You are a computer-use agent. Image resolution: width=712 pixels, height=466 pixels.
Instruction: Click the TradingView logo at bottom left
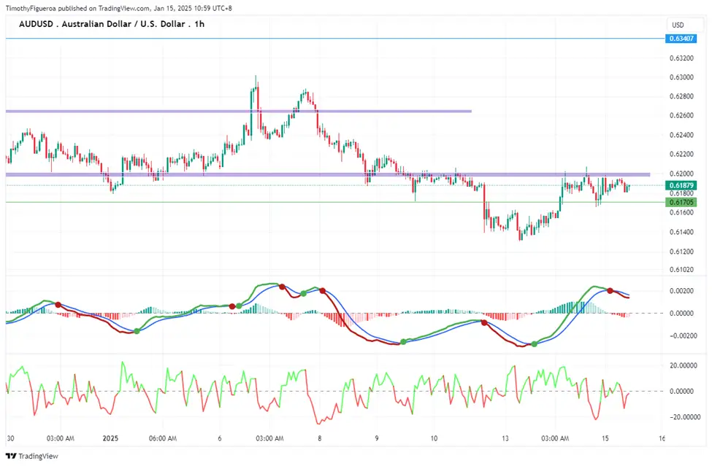tap(32, 456)
